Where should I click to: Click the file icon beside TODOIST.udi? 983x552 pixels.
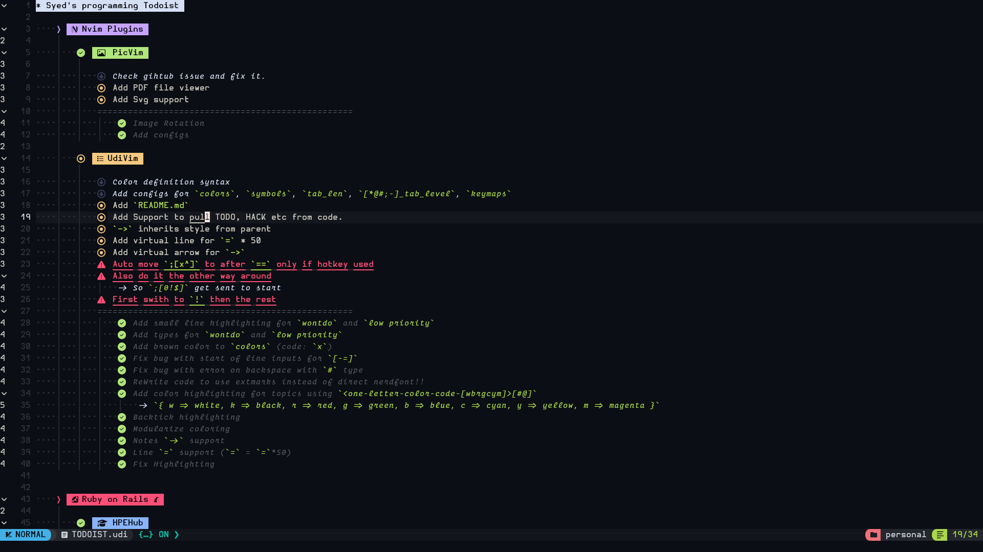[65, 535]
